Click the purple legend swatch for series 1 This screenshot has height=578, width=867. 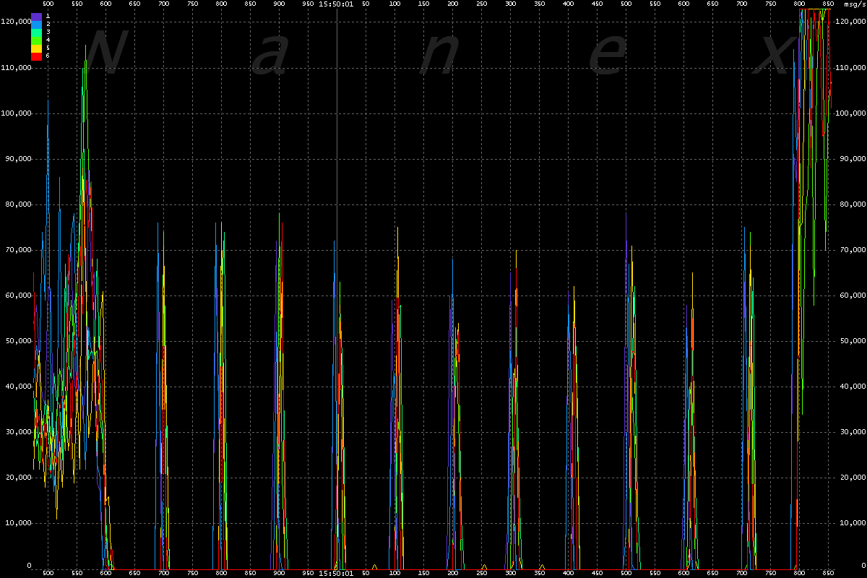36,16
